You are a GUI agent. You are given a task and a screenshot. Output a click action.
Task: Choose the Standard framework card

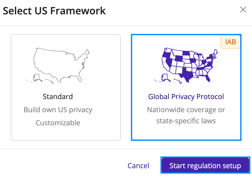[66, 87]
